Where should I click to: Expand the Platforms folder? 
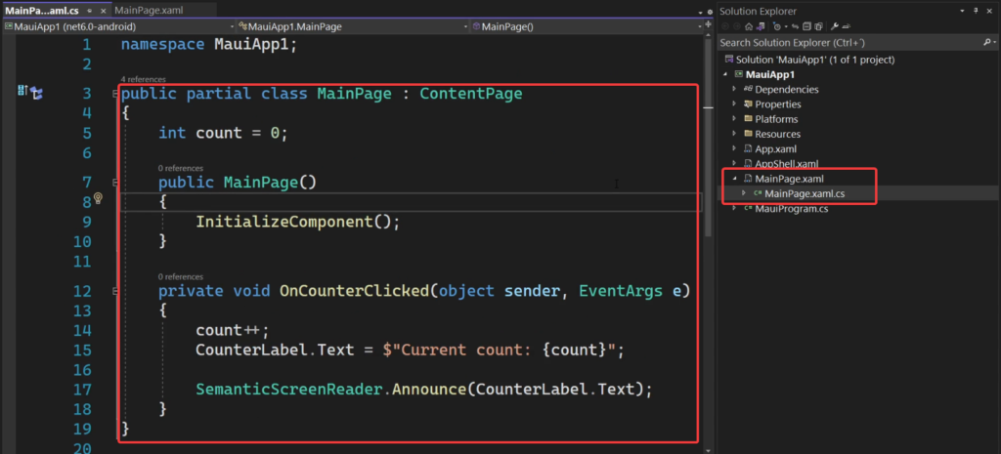click(x=734, y=119)
